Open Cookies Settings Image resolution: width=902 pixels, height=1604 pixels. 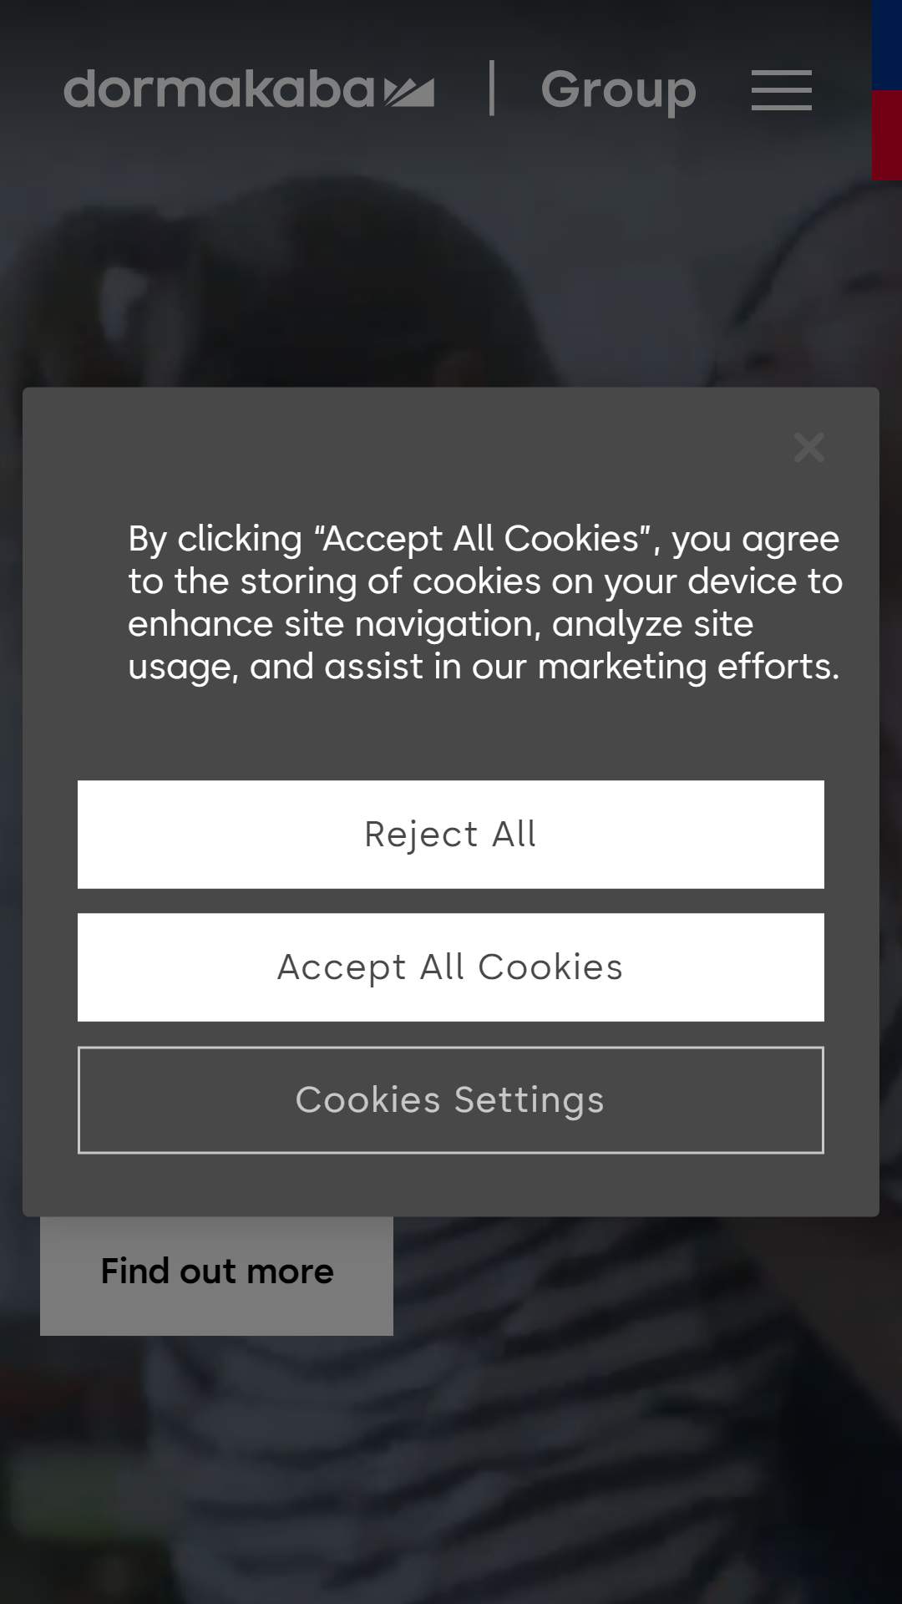coord(451,1100)
